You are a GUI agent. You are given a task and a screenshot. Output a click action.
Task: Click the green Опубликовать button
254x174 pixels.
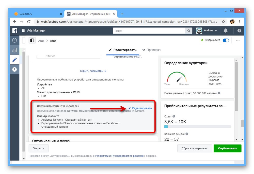pyautogui.click(x=227, y=148)
